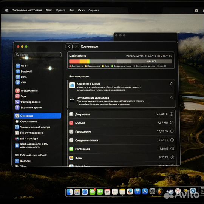Click the Фото size value 5,32 ГБ
Viewport: 204px width, 204px height.
point(164,157)
